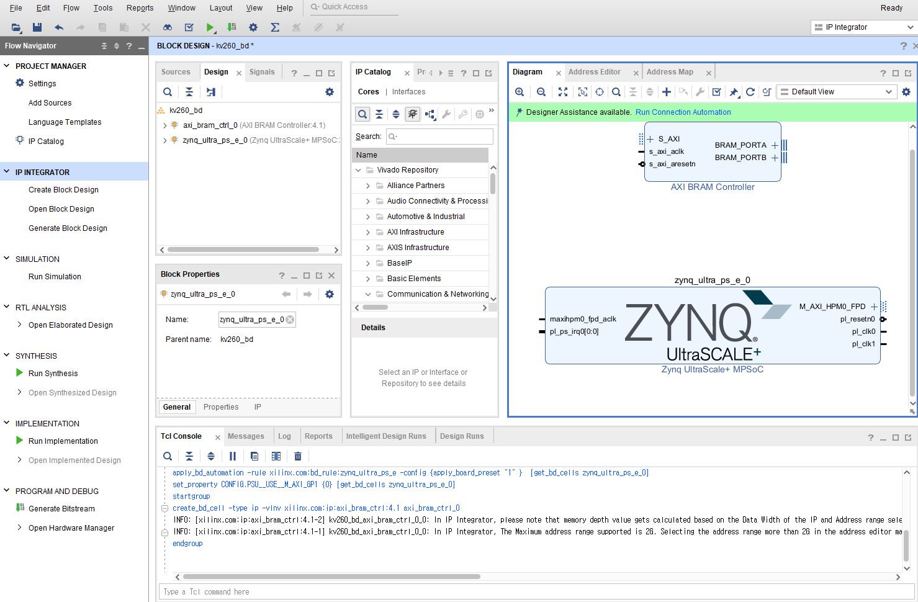
Task: Click Tcl Console horizontal scrollbar
Action: coord(332,577)
